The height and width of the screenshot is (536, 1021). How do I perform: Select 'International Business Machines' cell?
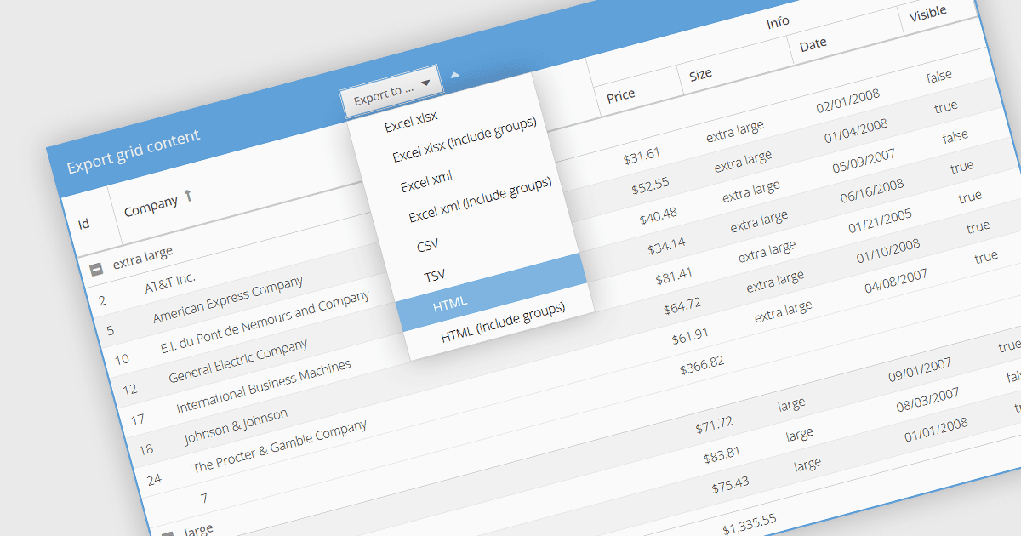click(264, 387)
